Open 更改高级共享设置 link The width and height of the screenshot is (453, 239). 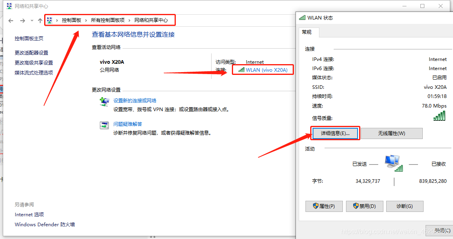pos(34,63)
